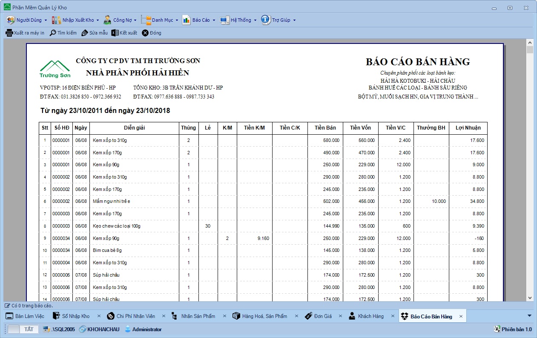
Task: Click the printer icon Xuất ra máy in
Action: pos(9,33)
